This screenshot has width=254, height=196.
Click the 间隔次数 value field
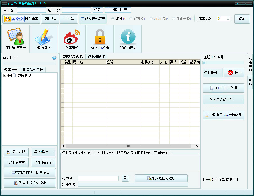[x=221, y=19]
